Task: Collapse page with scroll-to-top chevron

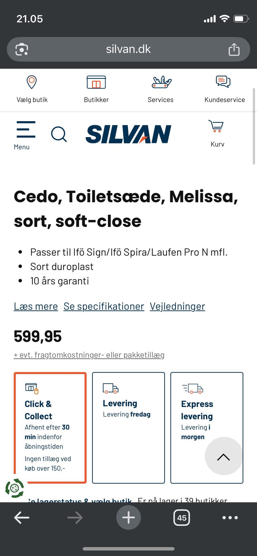Action: point(224,457)
